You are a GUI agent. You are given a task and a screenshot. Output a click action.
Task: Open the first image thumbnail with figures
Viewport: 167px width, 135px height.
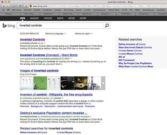point(27,83)
